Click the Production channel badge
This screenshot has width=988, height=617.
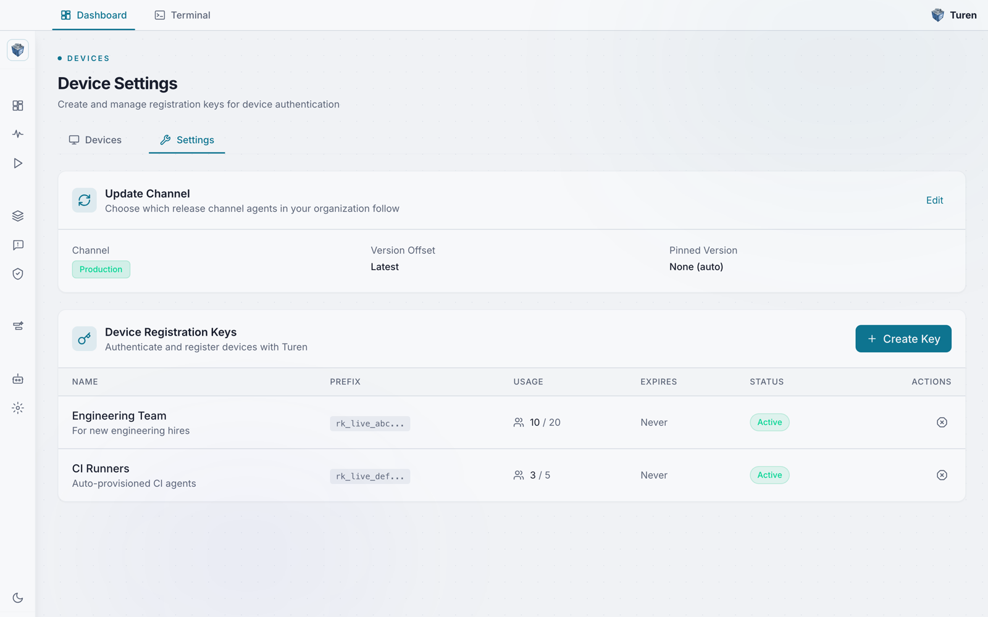101,269
